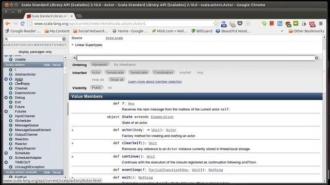Expand Linear Supertypes section
This screenshot has height=185, width=330.
point(87,45)
